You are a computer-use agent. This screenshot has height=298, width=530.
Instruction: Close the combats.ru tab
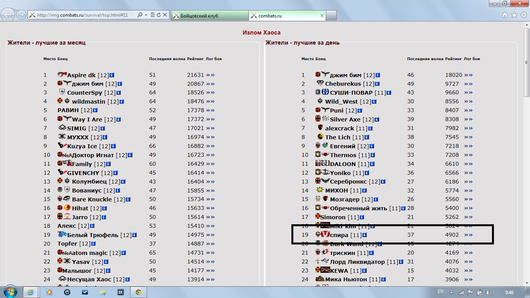[322, 16]
